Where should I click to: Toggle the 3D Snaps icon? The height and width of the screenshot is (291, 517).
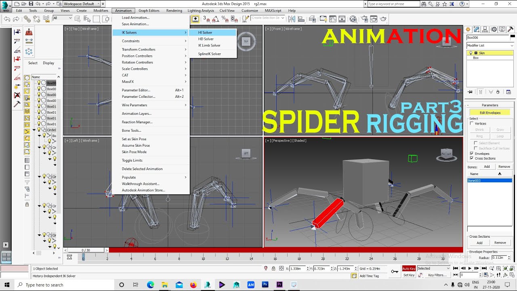(x=206, y=19)
